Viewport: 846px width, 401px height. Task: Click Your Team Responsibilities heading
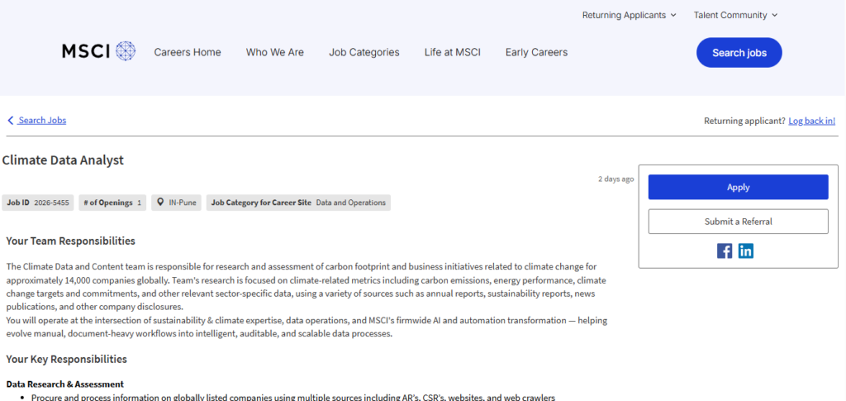[x=71, y=241]
